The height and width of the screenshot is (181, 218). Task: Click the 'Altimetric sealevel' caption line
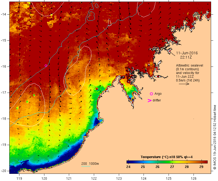point(190,65)
